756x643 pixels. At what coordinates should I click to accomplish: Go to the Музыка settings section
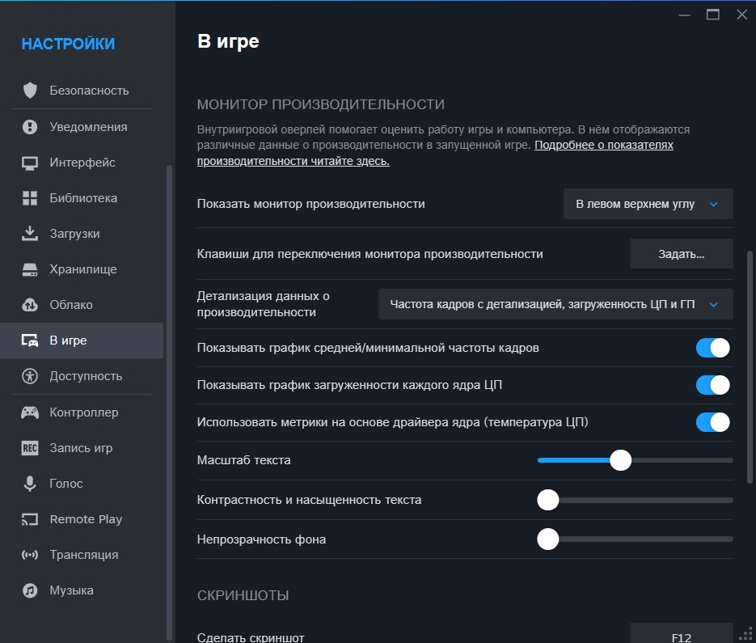tap(71, 590)
